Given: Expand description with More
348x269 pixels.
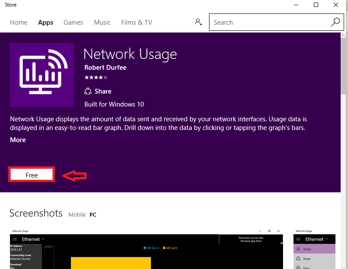Looking at the screenshot, I should tap(18, 140).
